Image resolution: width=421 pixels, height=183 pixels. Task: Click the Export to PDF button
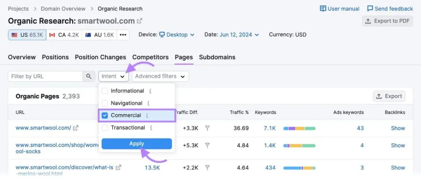pyautogui.click(x=387, y=21)
